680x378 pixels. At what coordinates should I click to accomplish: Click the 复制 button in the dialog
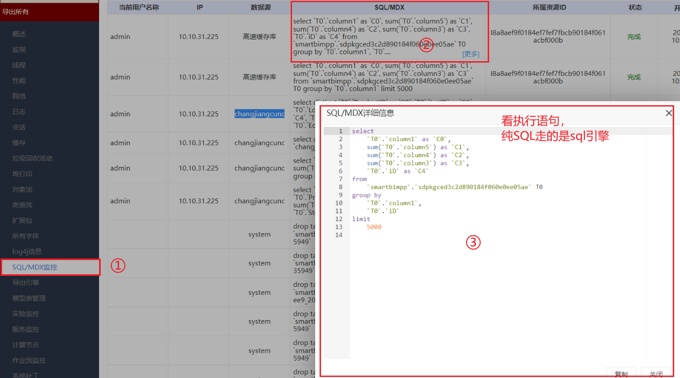[621, 373]
